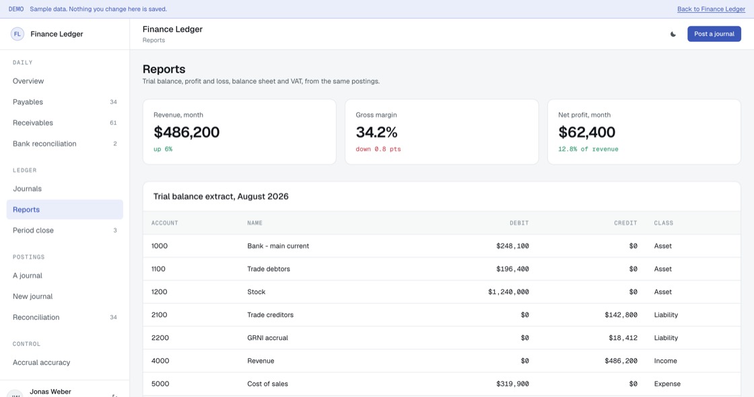Select the Stock account row name

[256, 292]
